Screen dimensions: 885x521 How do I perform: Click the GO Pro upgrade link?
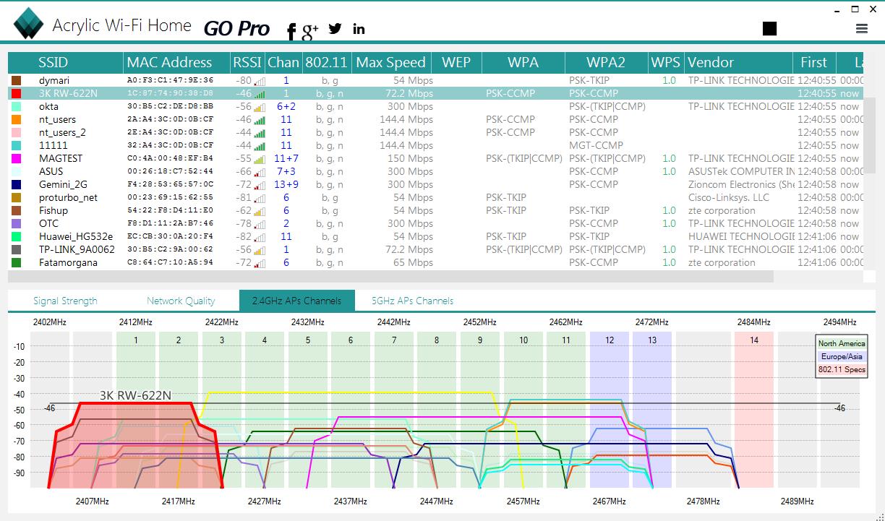pyautogui.click(x=236, y=29)
